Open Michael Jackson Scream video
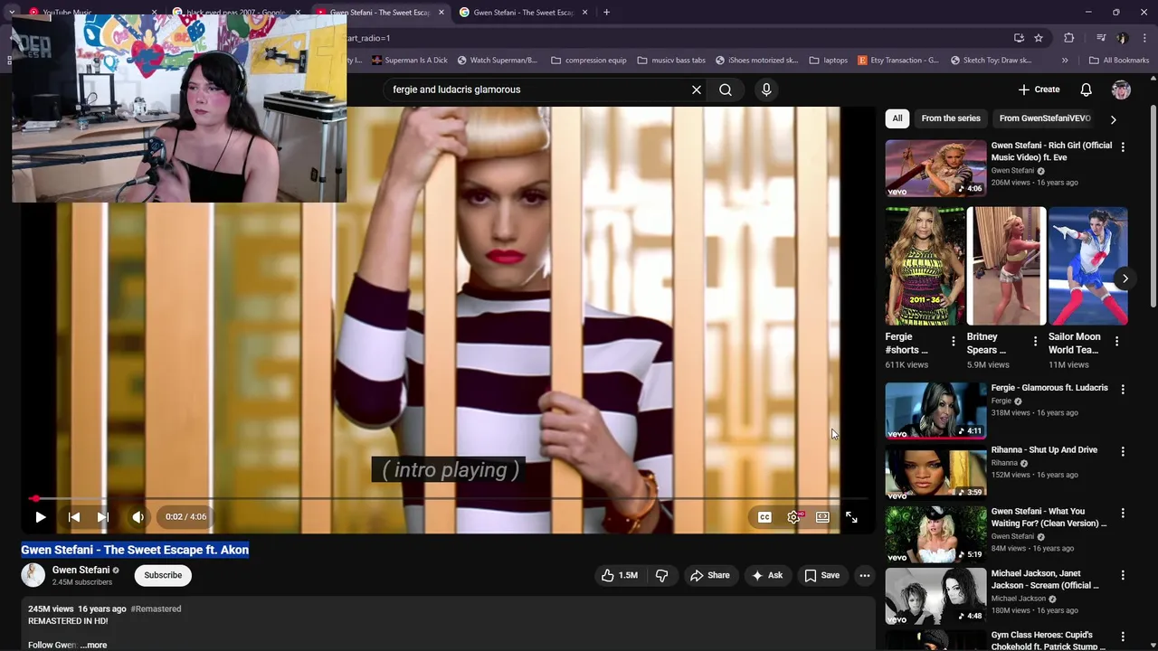1158x651 pixels. (935, 596)
